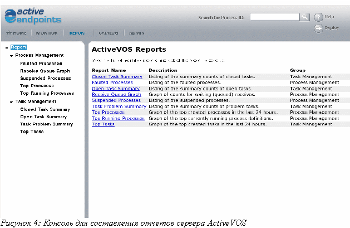The image size is (350, 228).
Task: Click the search magnifier icon
Action: [x=304, y=18]
